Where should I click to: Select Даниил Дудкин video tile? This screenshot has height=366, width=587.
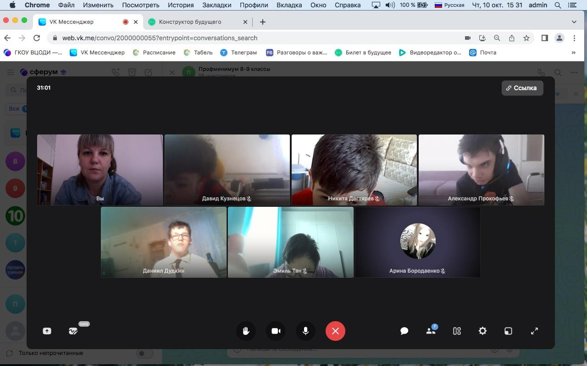pos(164,242)
